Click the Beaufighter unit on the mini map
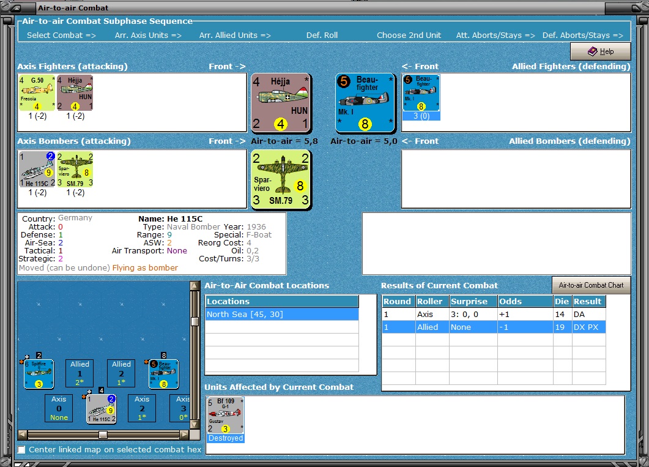649x467 pixels. 164,374
